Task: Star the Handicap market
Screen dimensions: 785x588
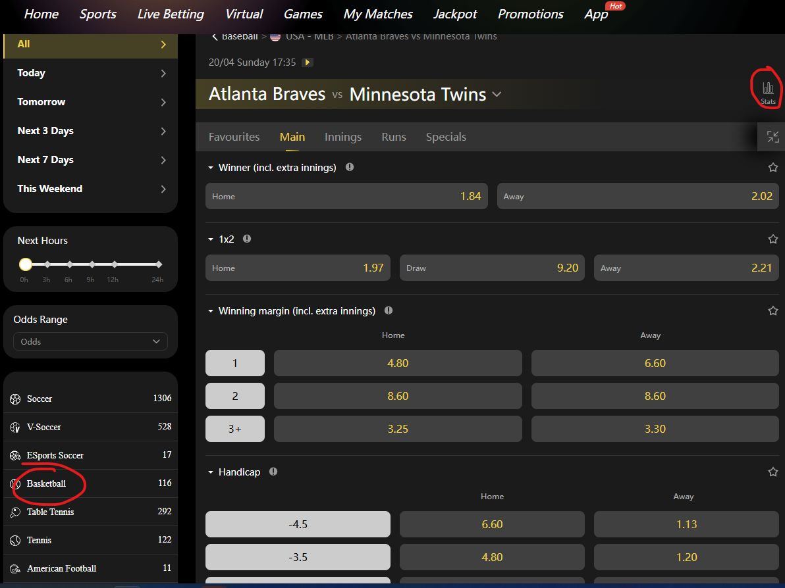Action: tap(773, 472)
